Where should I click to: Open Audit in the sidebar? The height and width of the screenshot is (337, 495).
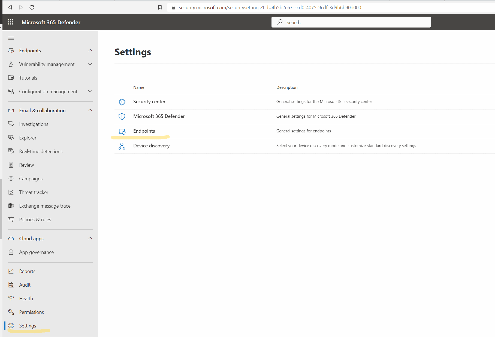coord(25,285)
